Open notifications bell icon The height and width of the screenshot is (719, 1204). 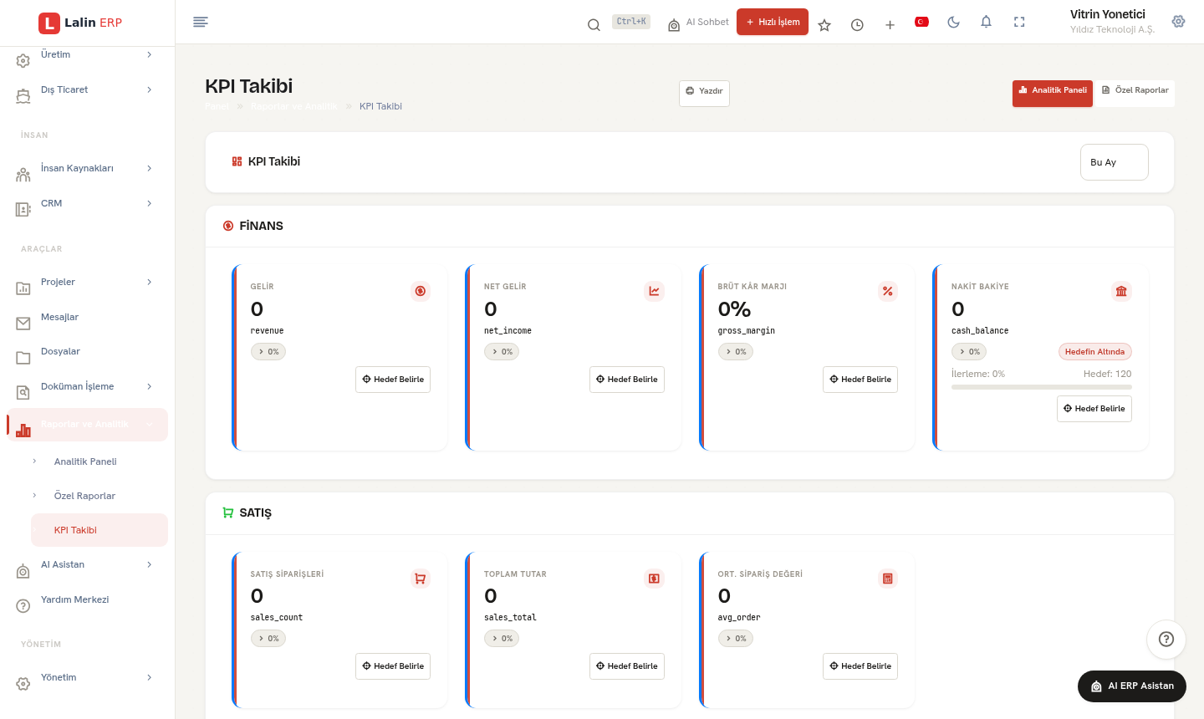[987, 22]
